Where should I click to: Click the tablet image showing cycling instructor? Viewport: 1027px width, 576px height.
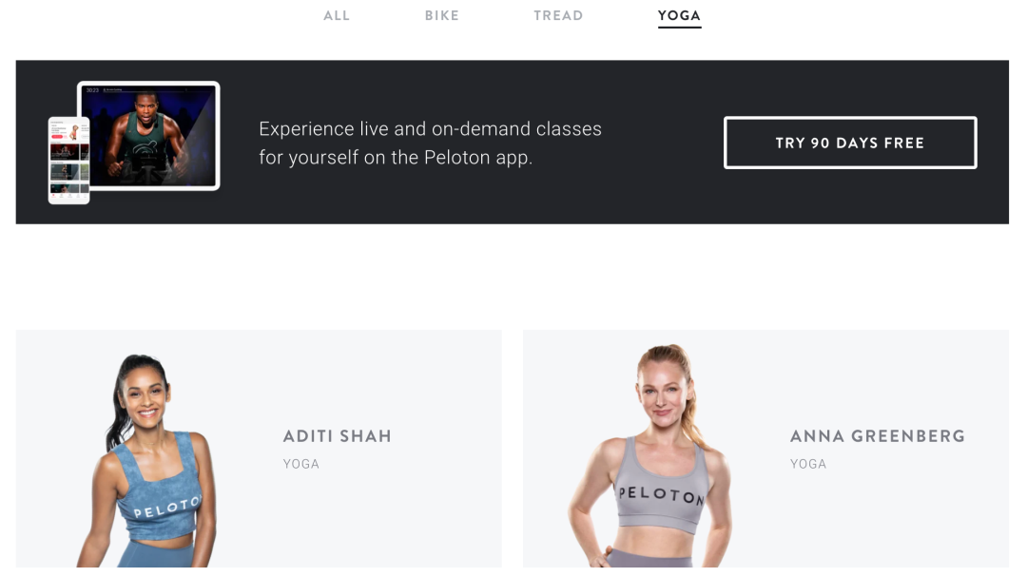148,136
